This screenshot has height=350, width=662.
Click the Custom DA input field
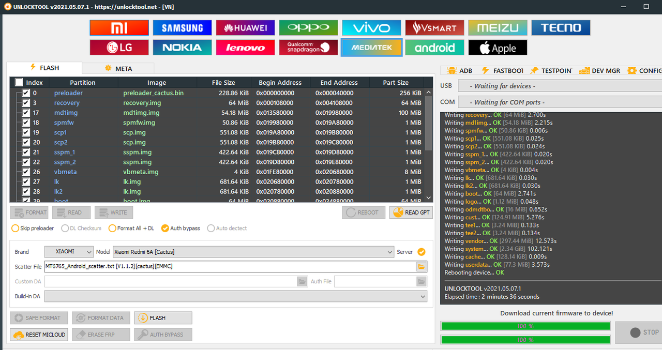[171, 281]
